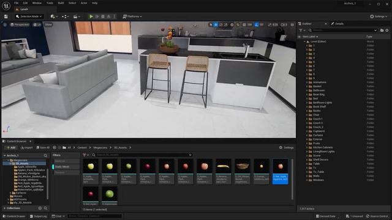Viewport: 392px width, 220px height.
Task: Expand the Collections section
Action: point(4,208)
